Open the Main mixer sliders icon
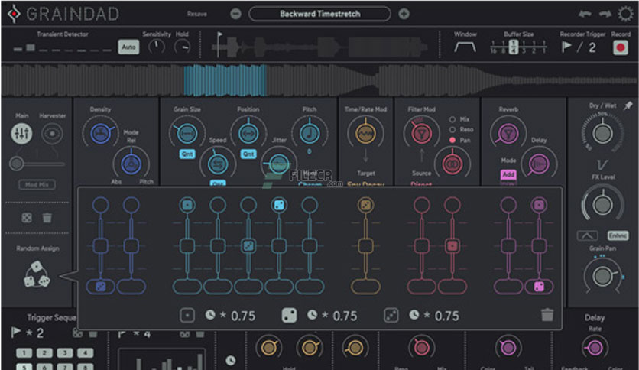 click(x=21, y=133)
